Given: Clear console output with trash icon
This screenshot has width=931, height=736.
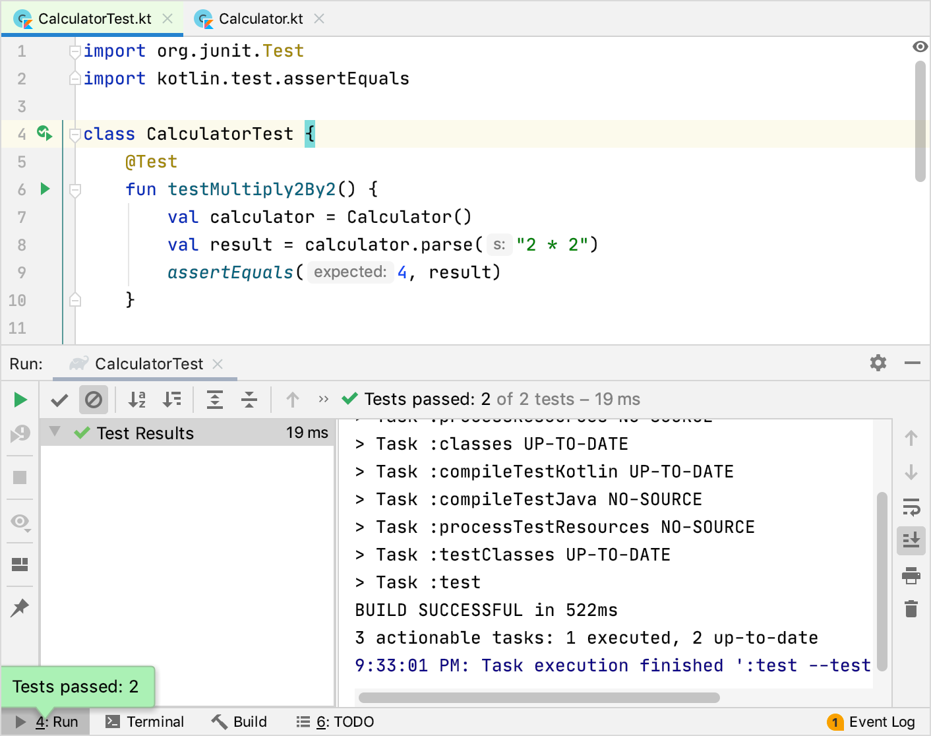Looking at the screenshot, I should [911, 609].
